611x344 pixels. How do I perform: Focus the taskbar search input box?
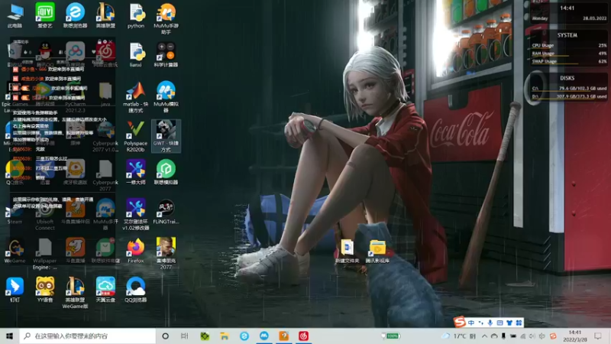[88, 336]
